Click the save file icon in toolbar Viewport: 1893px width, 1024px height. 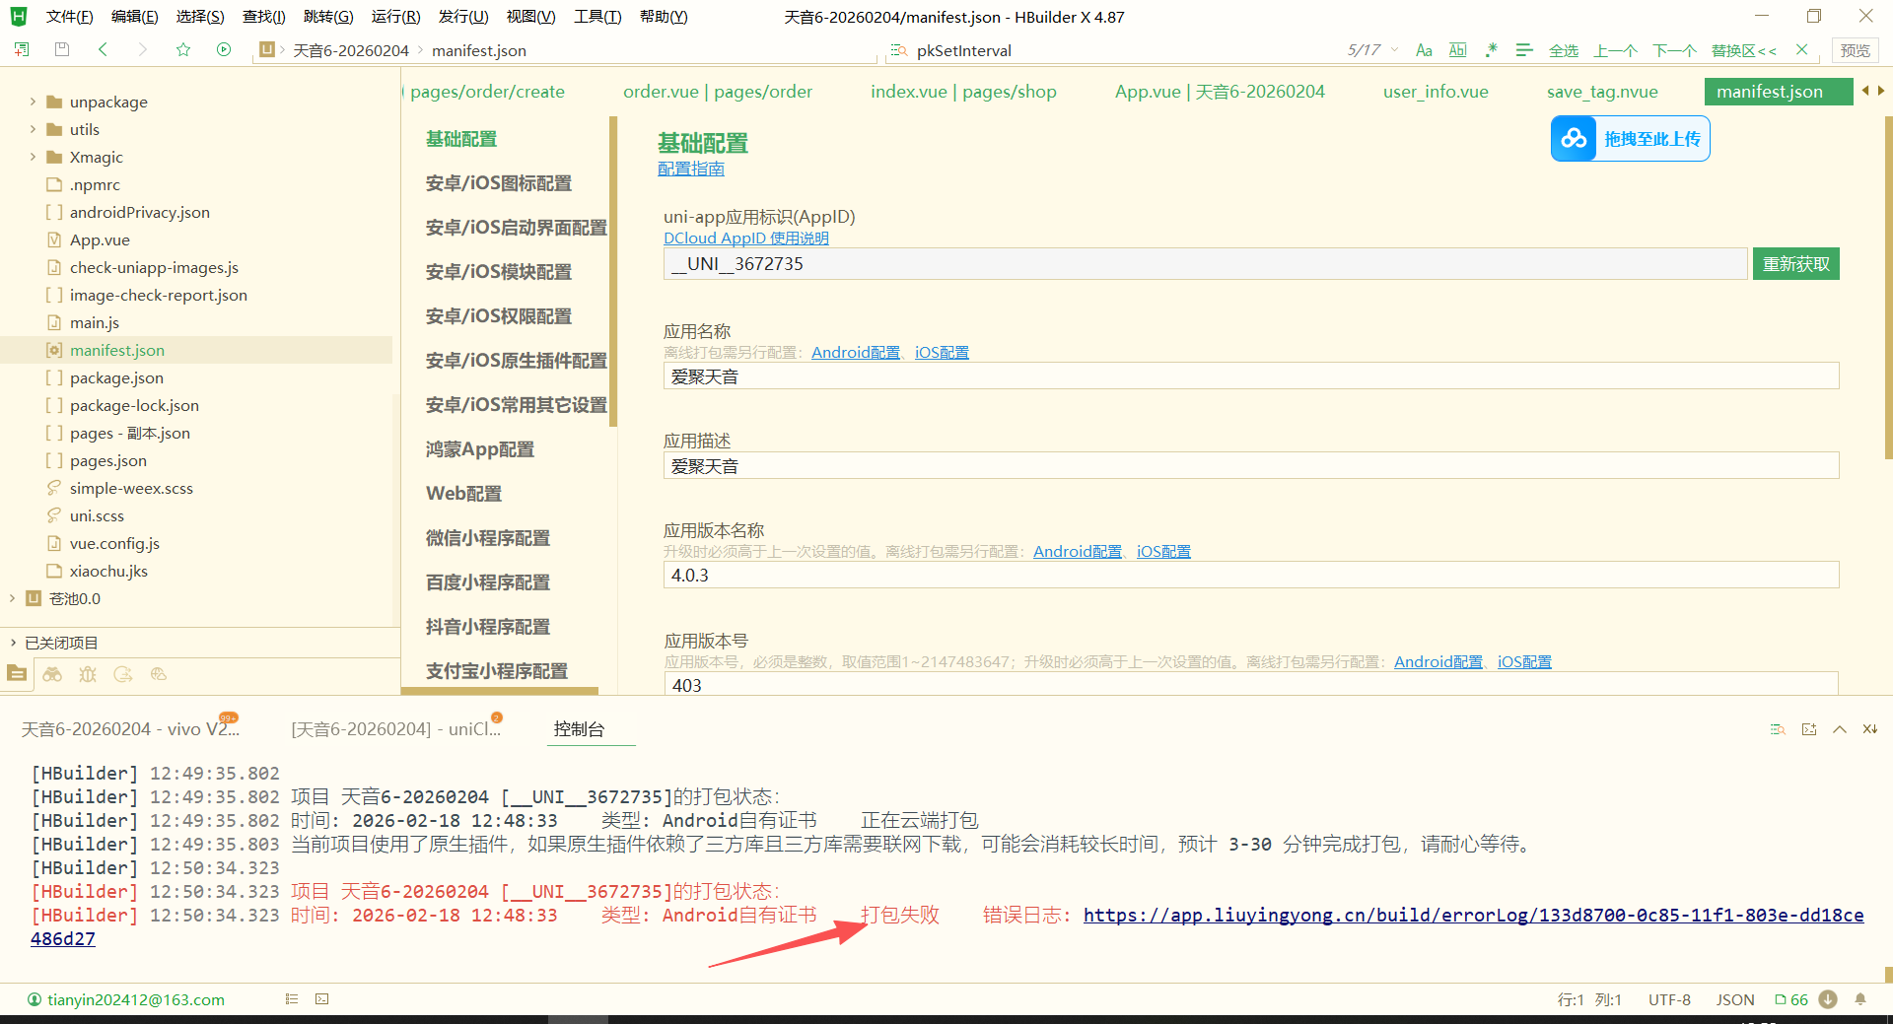(x=62, y=49)
